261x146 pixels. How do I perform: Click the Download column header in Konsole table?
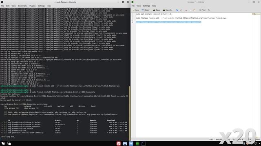(111, 120)
